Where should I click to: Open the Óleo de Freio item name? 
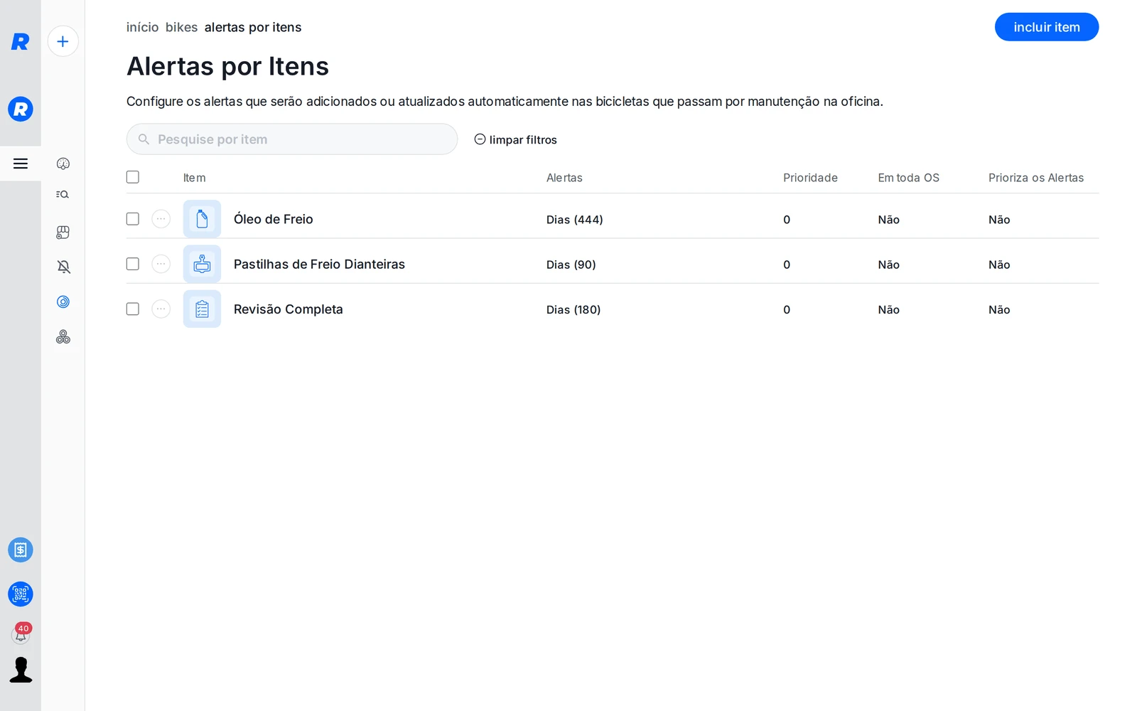coord(274,219)
